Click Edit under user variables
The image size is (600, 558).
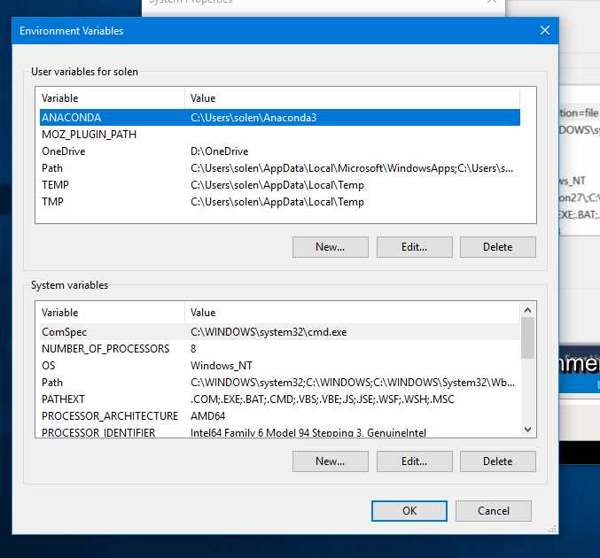[415, 247]
